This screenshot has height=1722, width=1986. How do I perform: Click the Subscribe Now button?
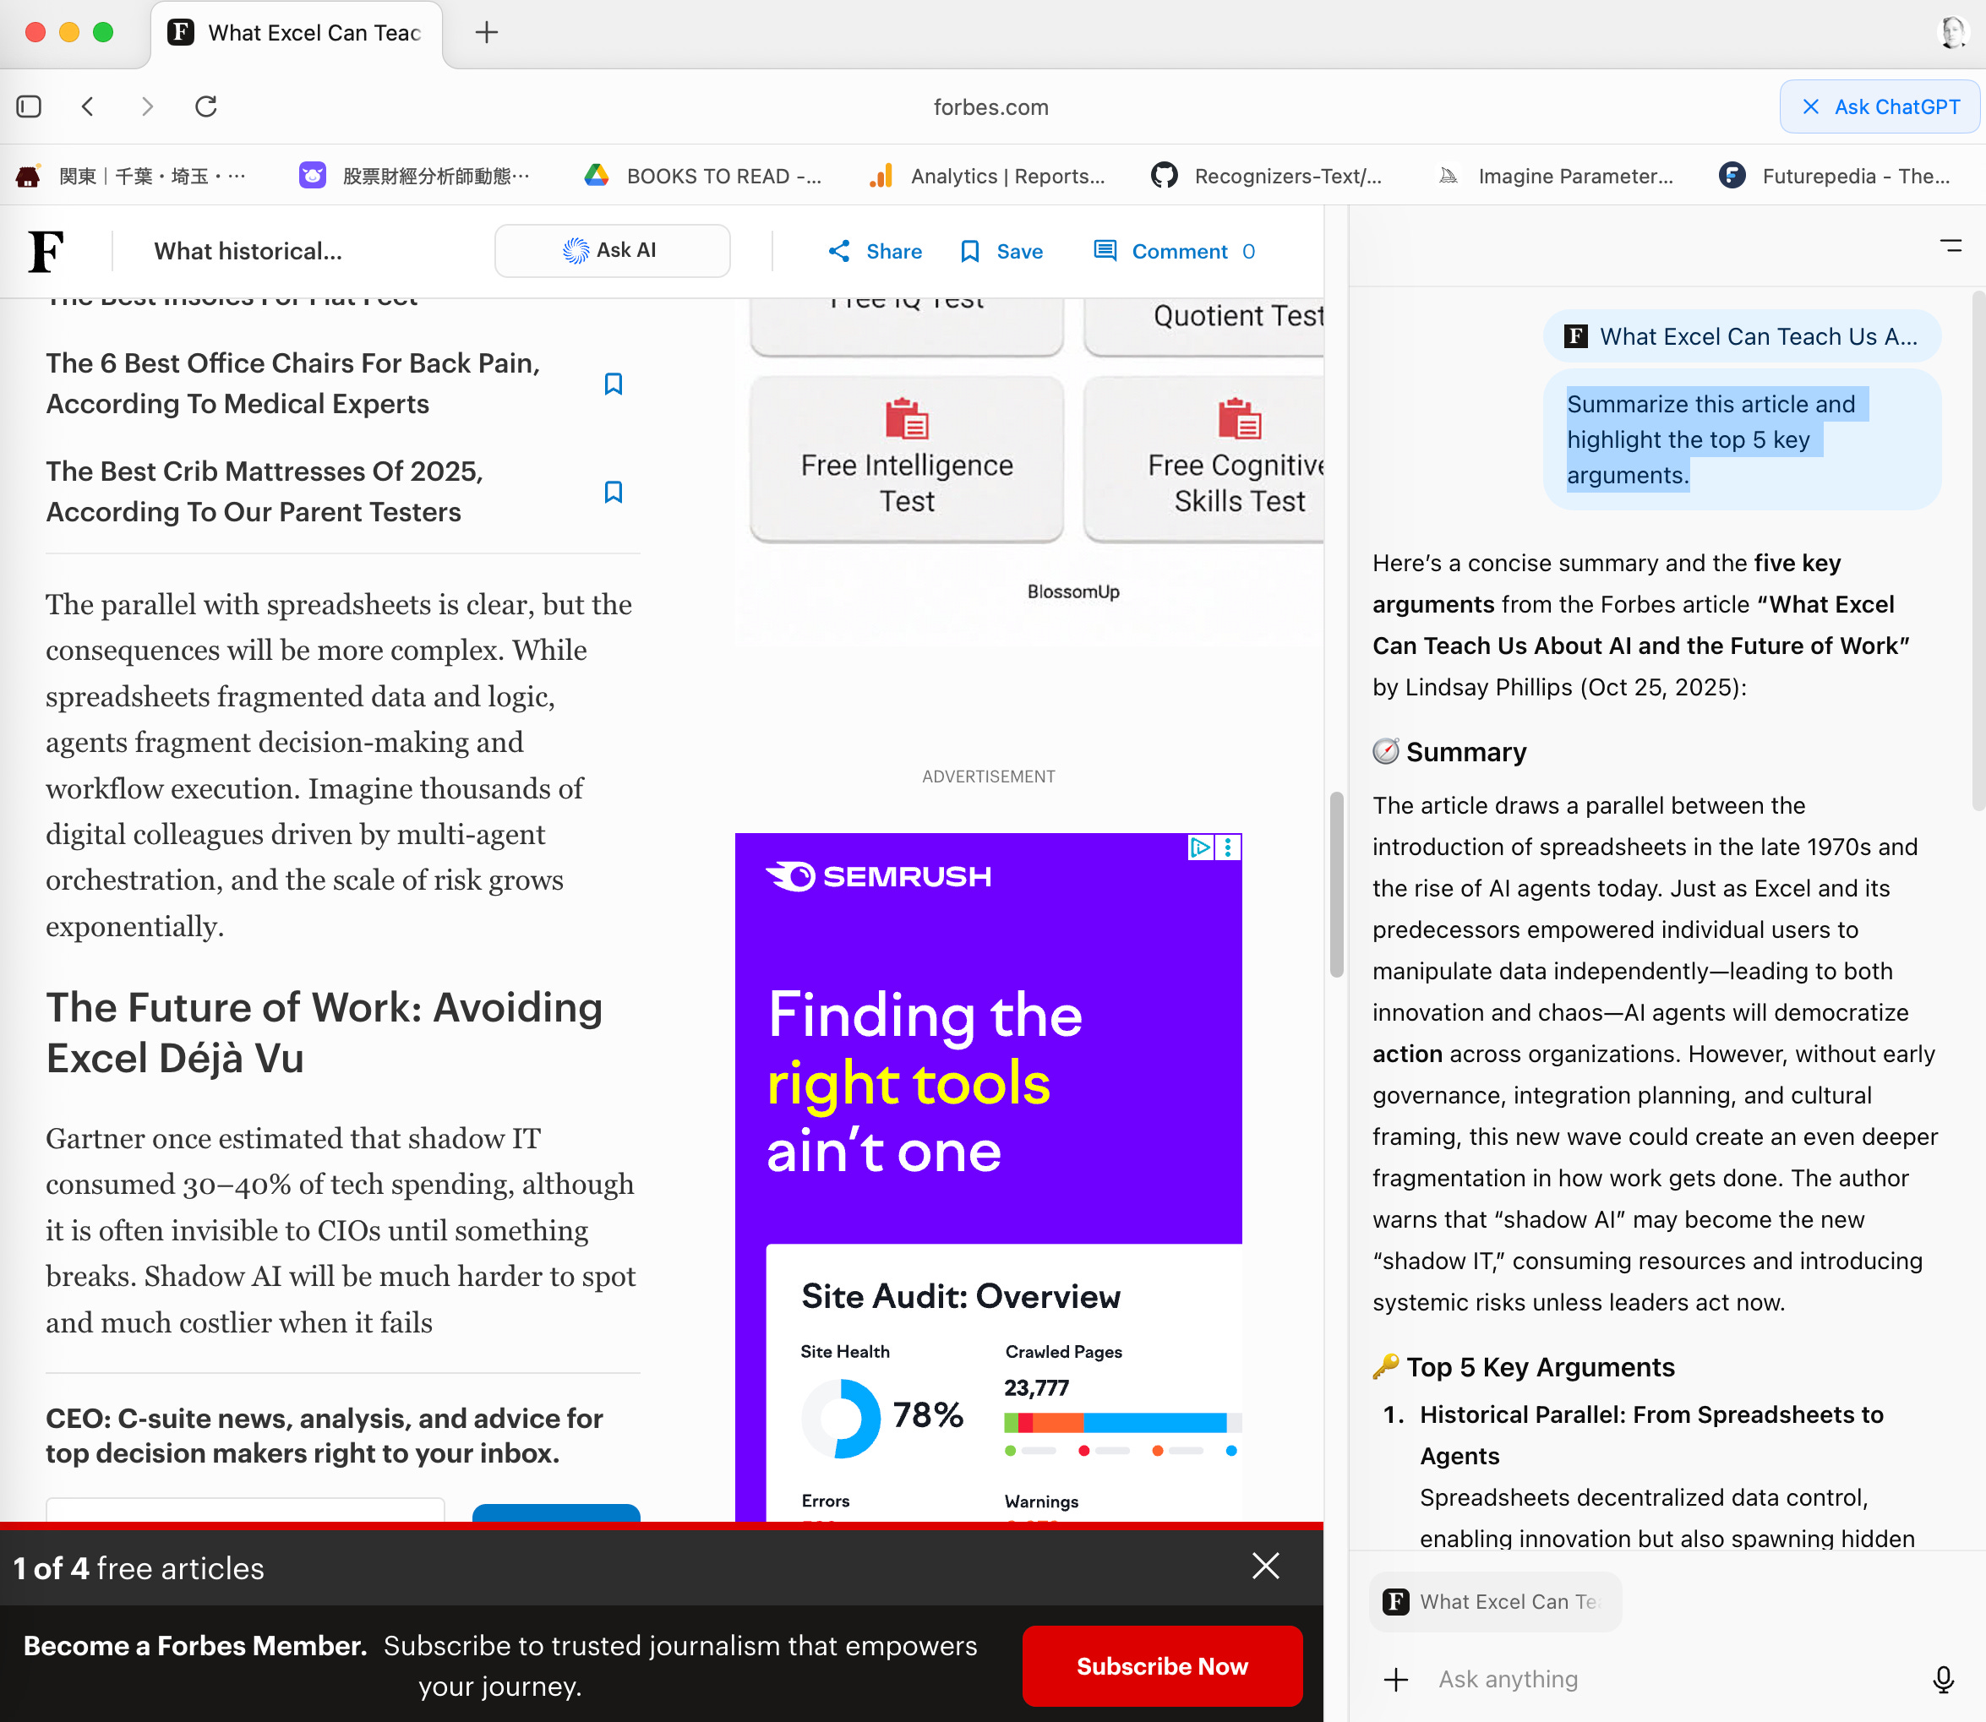click(x=1161, y=1666)
